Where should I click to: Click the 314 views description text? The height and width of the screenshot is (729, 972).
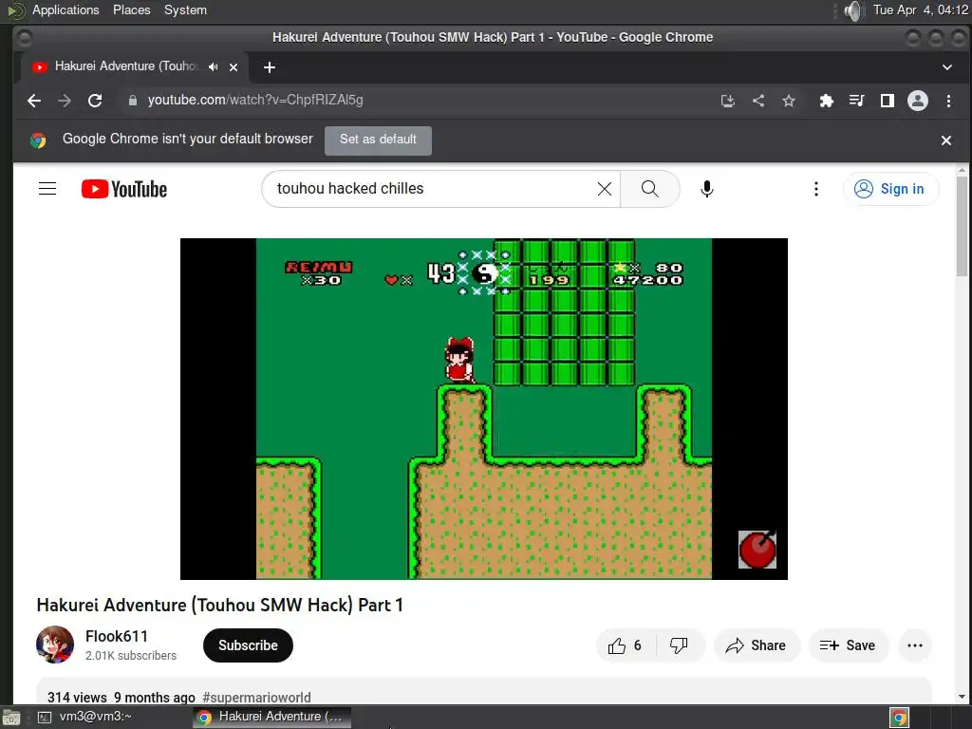pos(77,698)
